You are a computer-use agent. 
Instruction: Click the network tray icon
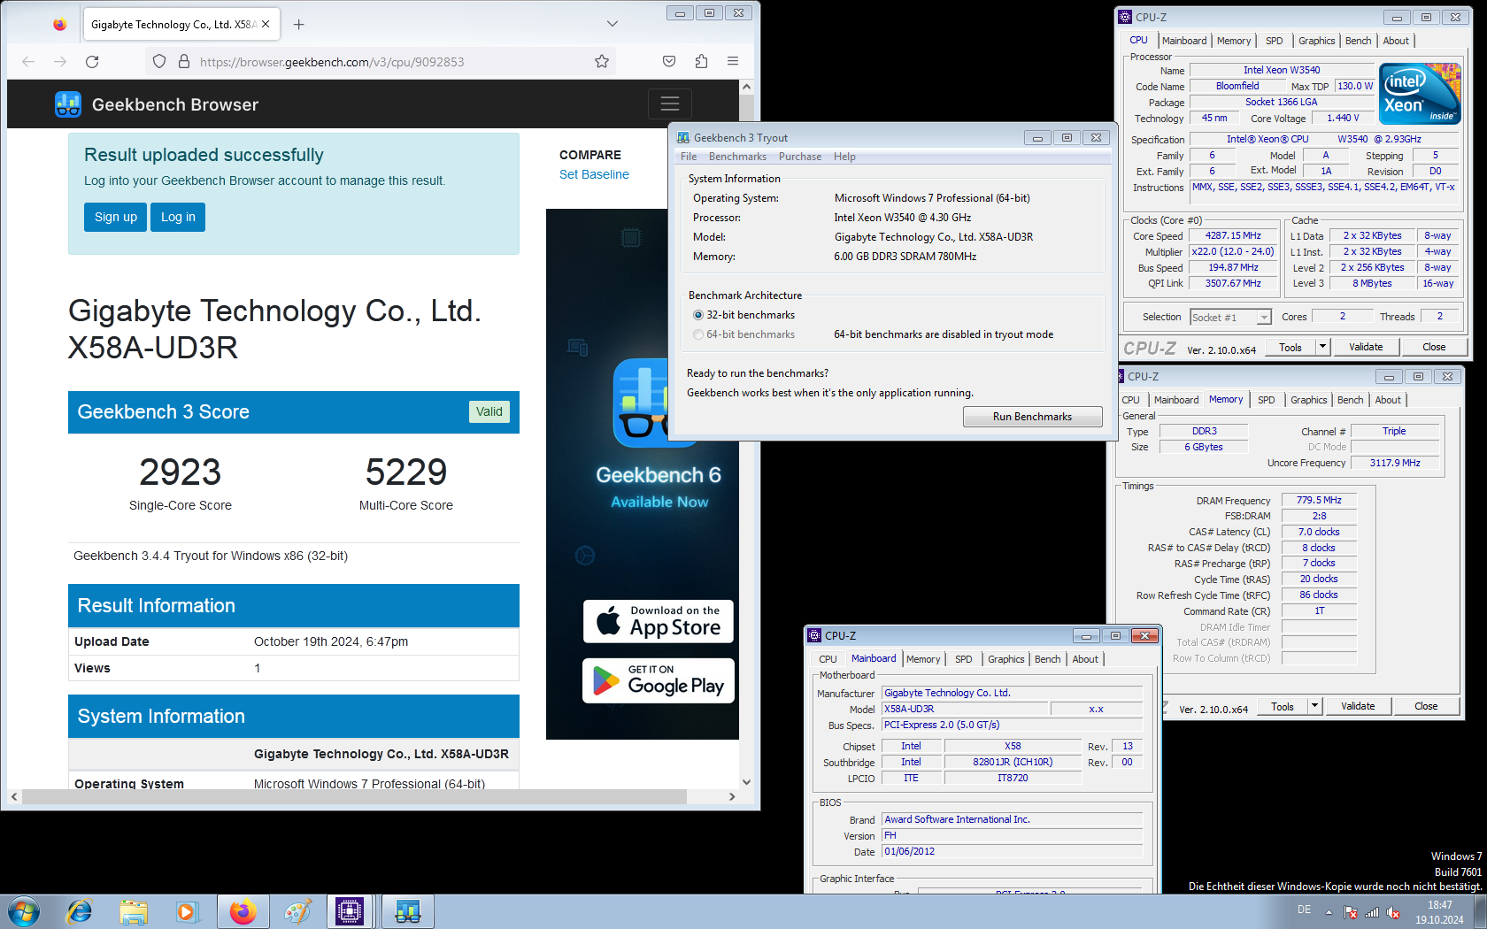pos(1372,912)
